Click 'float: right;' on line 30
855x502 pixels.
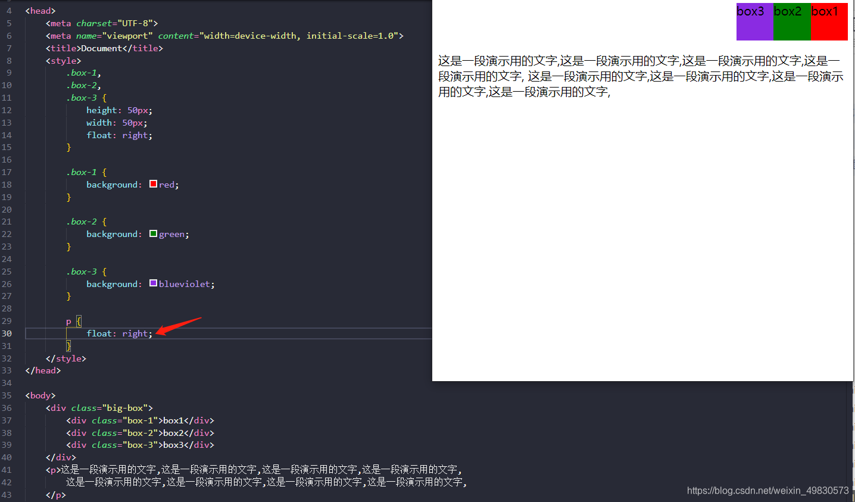tap(119, 333)
